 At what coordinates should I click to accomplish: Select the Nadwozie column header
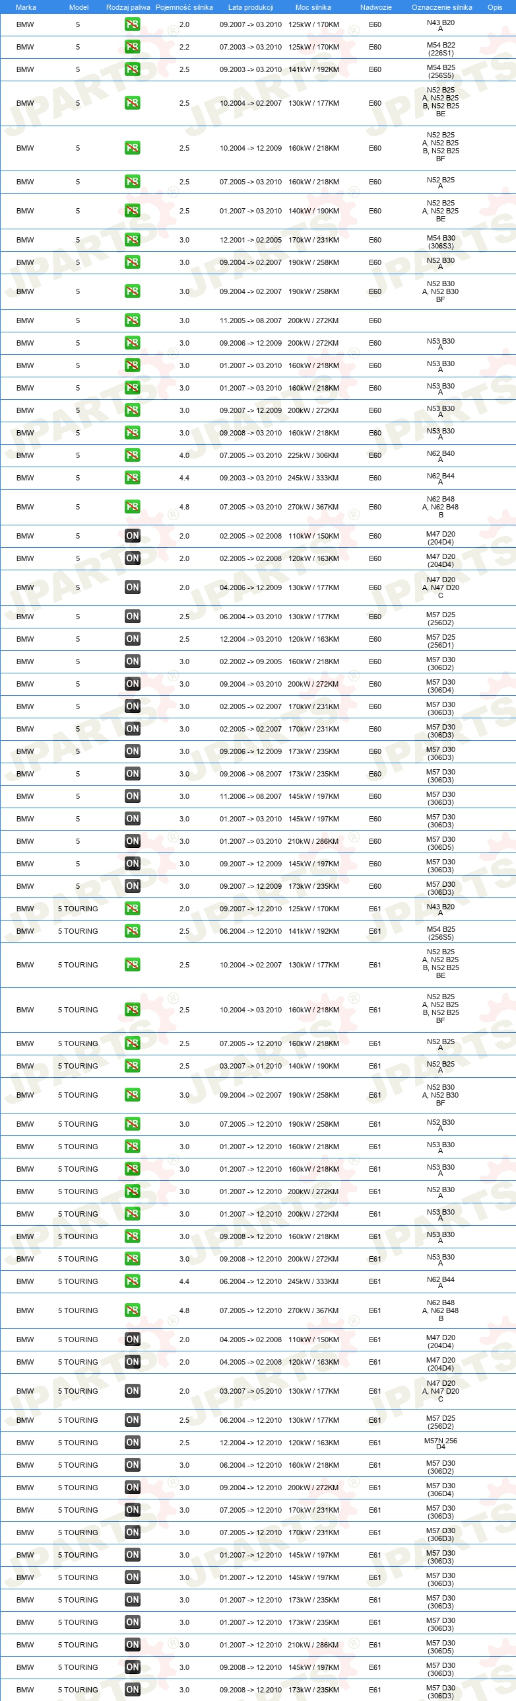pyautogui.click(x=375, y=7)
